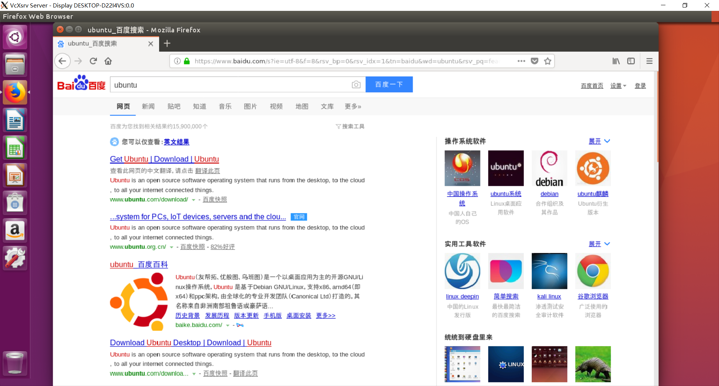Open page actions three-dot menu
The image size is (719, 386).
point(521,61)
